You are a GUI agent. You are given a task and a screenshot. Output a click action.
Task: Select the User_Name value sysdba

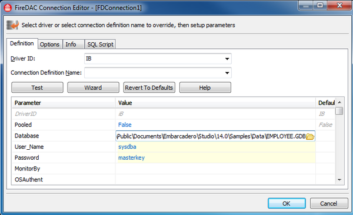[127, 147]
